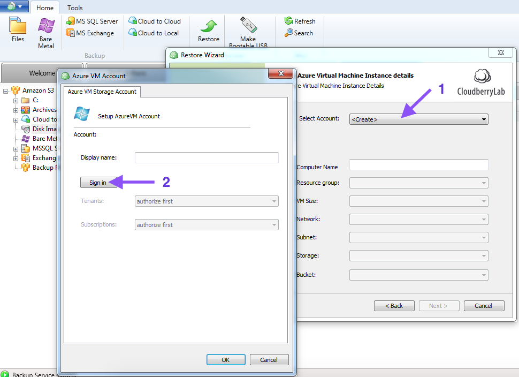Select the Azure VM Storage Account tab
The height and width of the screenshot is (377, 519).
pyautogui.click(x=102, y=92)
